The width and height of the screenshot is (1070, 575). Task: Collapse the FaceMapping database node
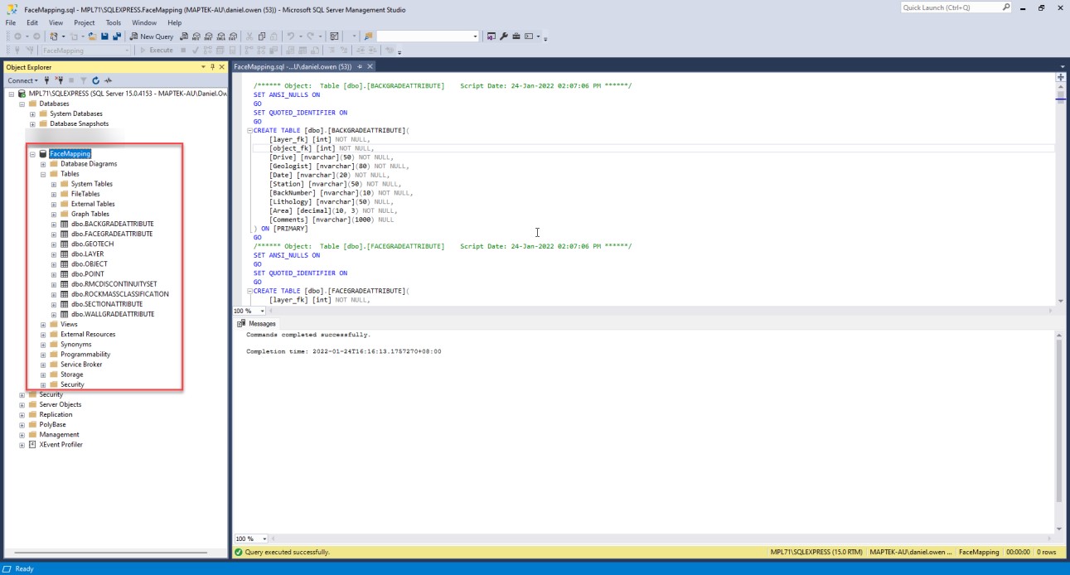[x=32, y=154]
